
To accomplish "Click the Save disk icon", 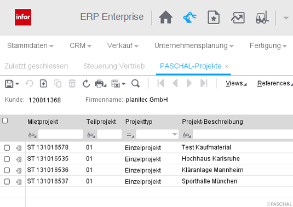I will tap(9, 84).
